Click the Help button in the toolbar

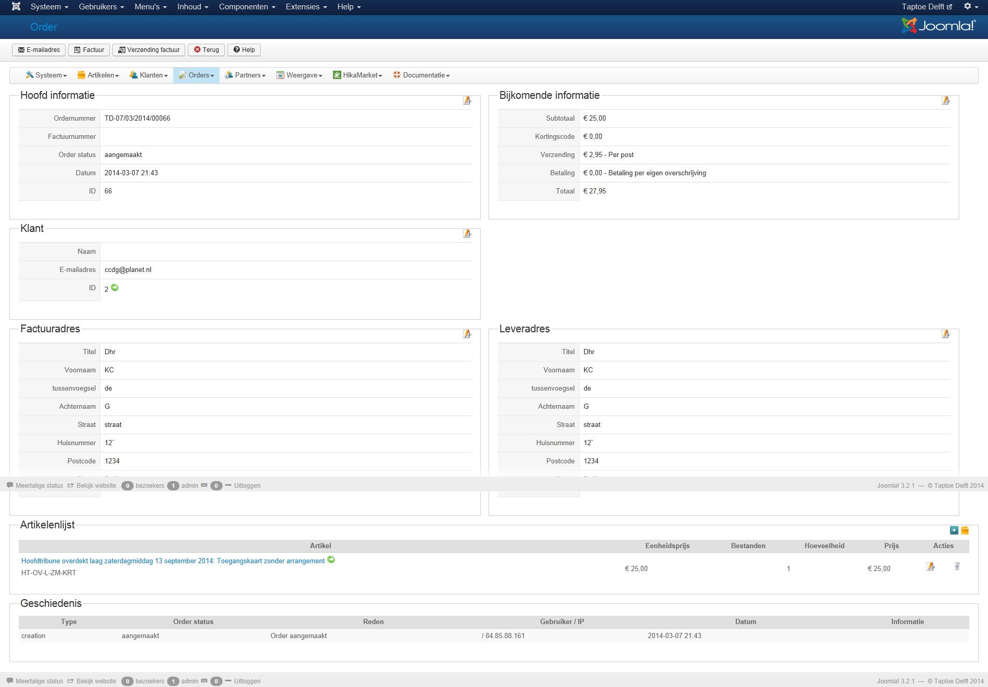pyautogui.click(x=244, y=50)
